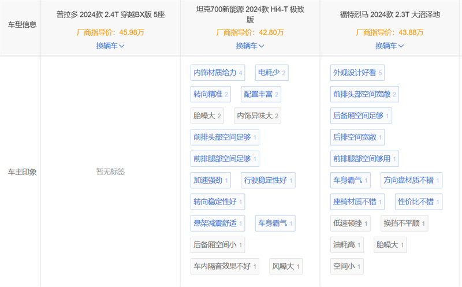462x287 pixels.
Task: Click 车身霸气 tag in 坦克700 column
Action: (275, 223)
